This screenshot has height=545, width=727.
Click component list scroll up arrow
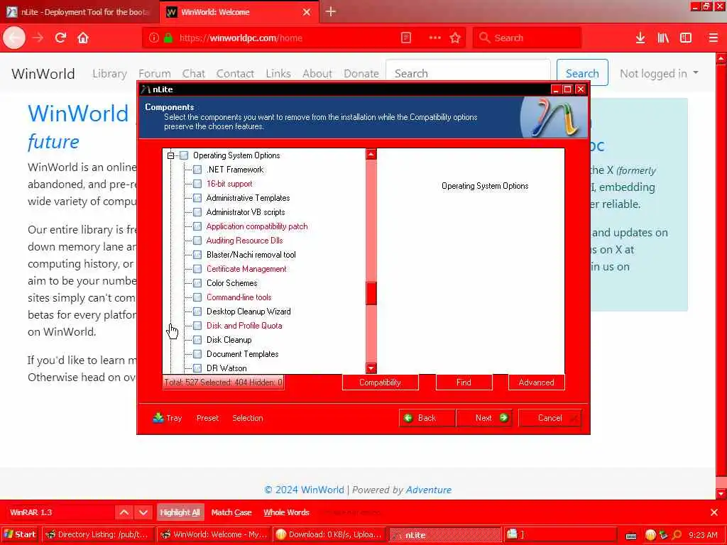point(371,154)
